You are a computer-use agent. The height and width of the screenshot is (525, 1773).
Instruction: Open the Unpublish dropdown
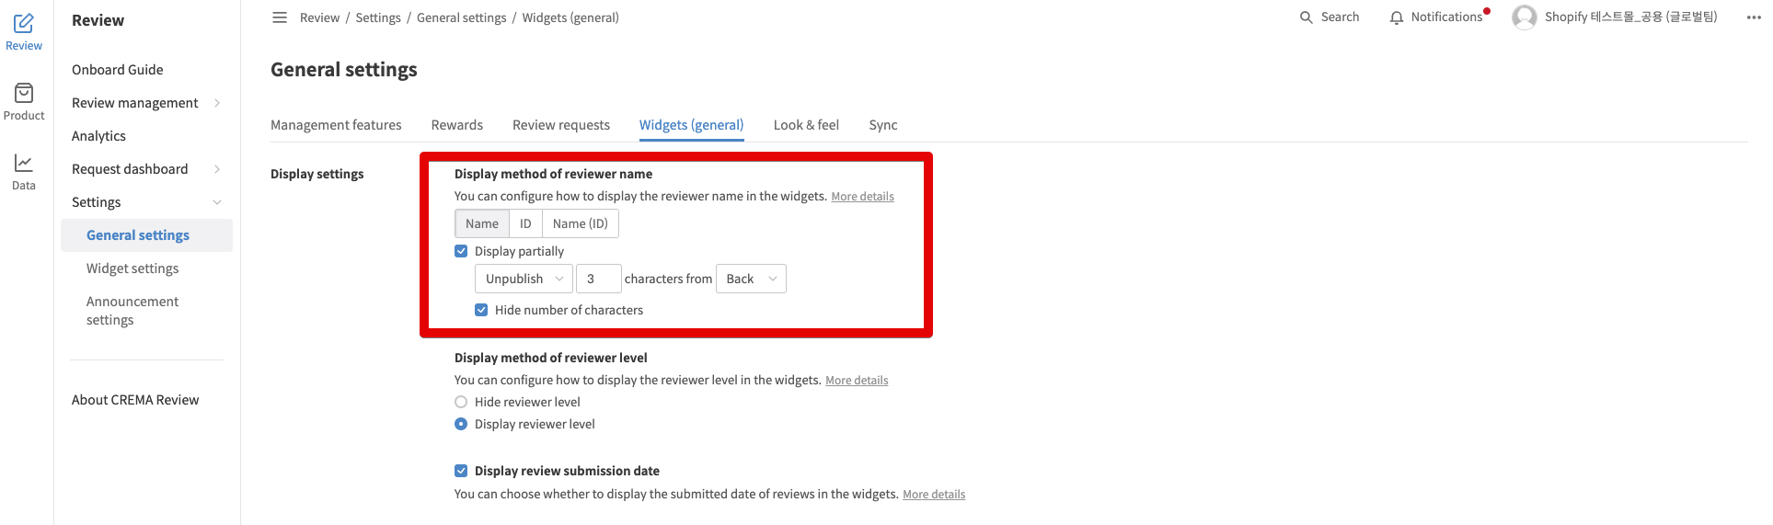point(524,279)
